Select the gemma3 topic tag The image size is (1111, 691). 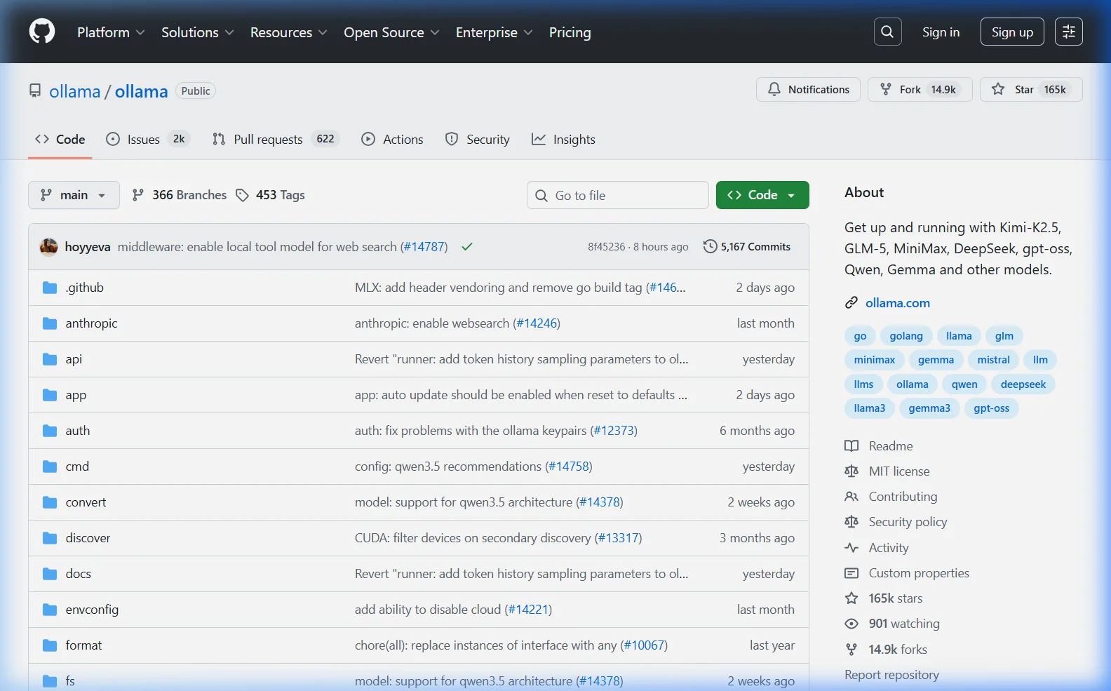[x=929, y=408]
